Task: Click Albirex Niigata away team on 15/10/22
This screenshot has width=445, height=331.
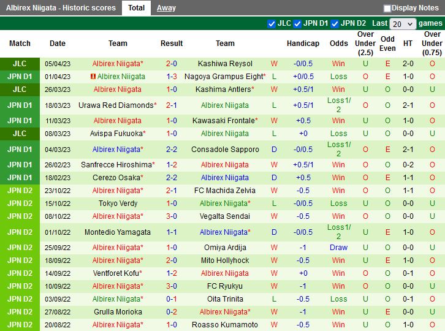Action: click(x=225, y=204)
